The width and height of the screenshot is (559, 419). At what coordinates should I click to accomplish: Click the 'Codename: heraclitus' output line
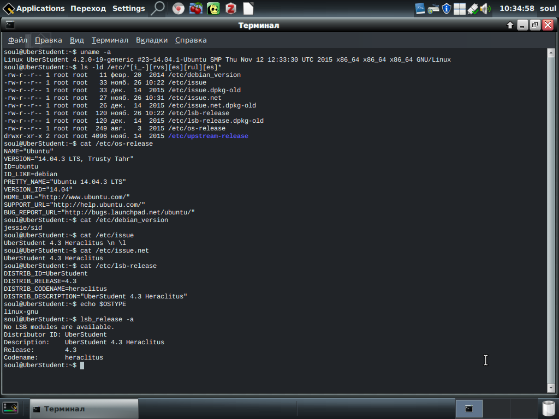(x=53, y=358)
